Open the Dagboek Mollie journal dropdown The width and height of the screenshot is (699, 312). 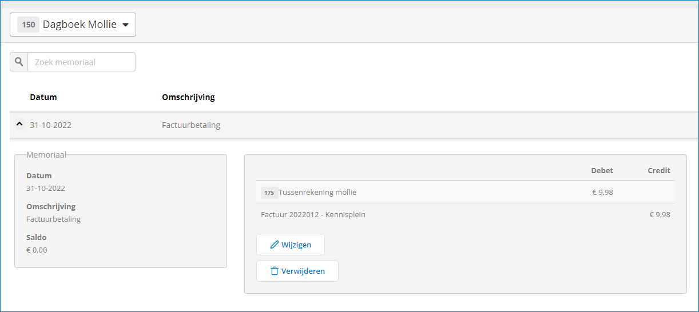pyautogui.click(x=73, y=25)
